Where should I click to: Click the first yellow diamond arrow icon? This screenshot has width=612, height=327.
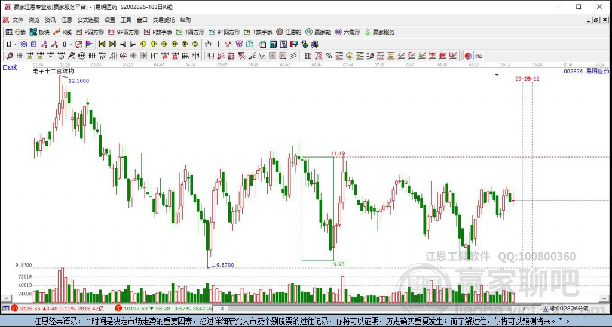point(143,44)
